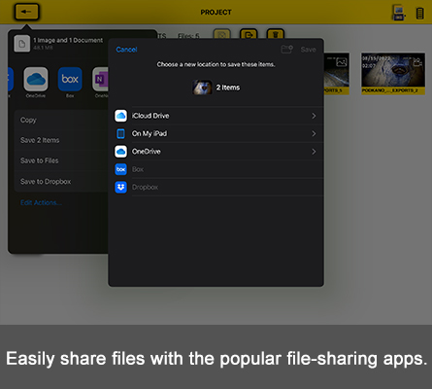This screenshot has height=389, width=432.
Task: Share via the OneNote app icon
Action: coord(100,79)
